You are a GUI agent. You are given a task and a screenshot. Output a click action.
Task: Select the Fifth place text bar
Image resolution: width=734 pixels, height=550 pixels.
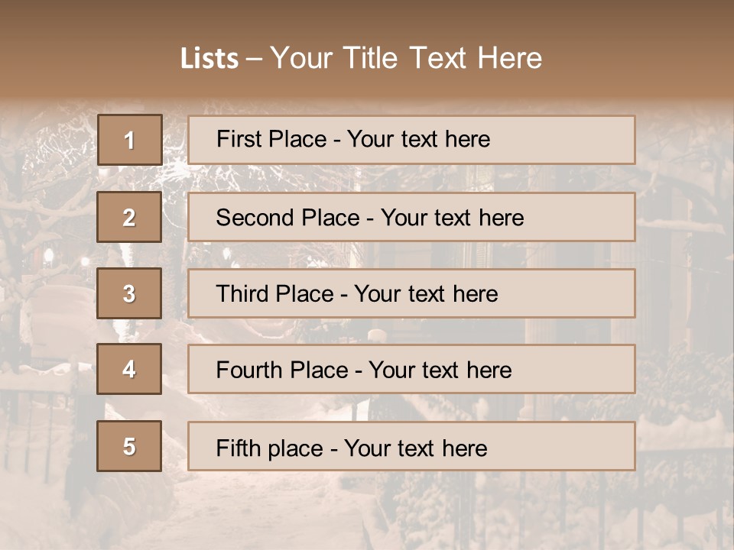point(411,446)
